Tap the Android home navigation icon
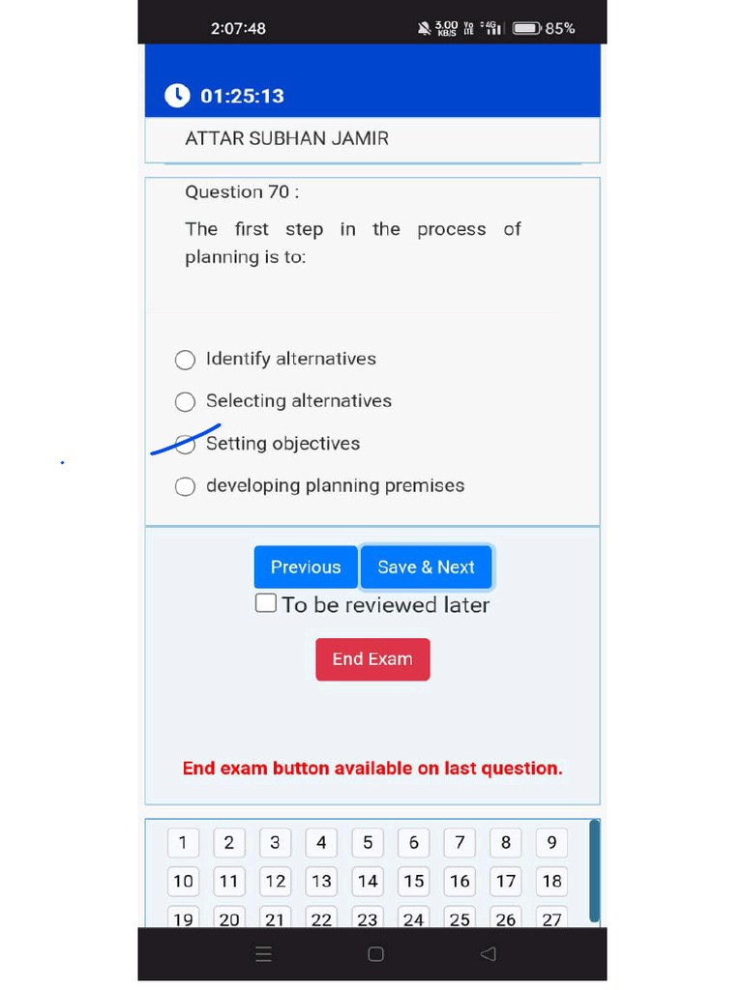The height and width of the screenshot is (990, 743). coord(375,954)
